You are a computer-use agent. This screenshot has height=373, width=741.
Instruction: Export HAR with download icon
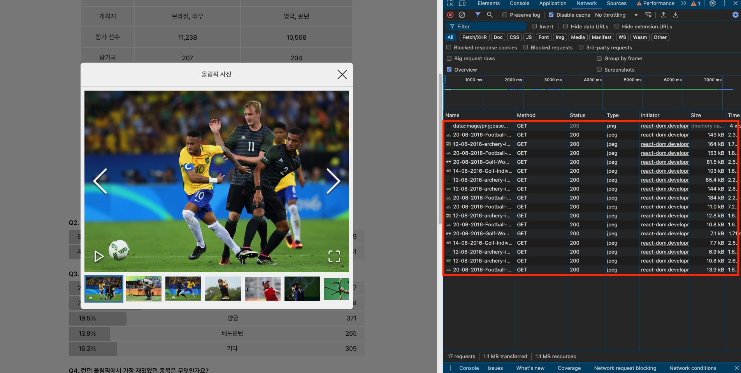(x=676, y=15)
